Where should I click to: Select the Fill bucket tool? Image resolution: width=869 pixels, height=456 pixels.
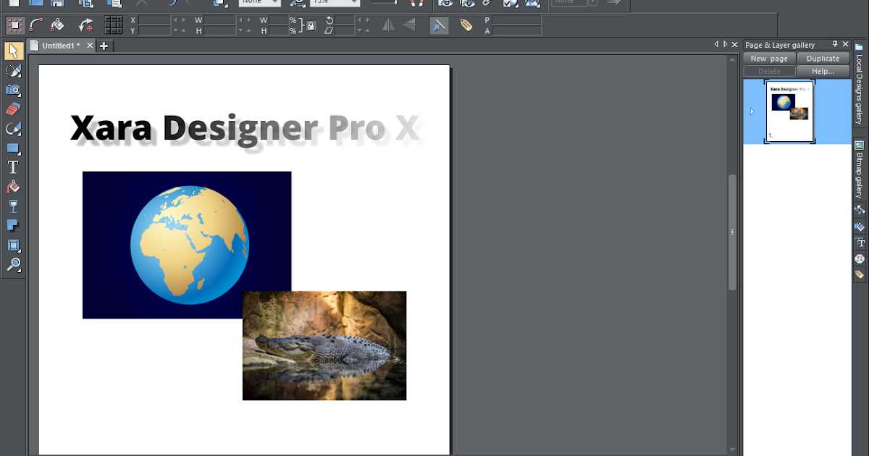12,187
